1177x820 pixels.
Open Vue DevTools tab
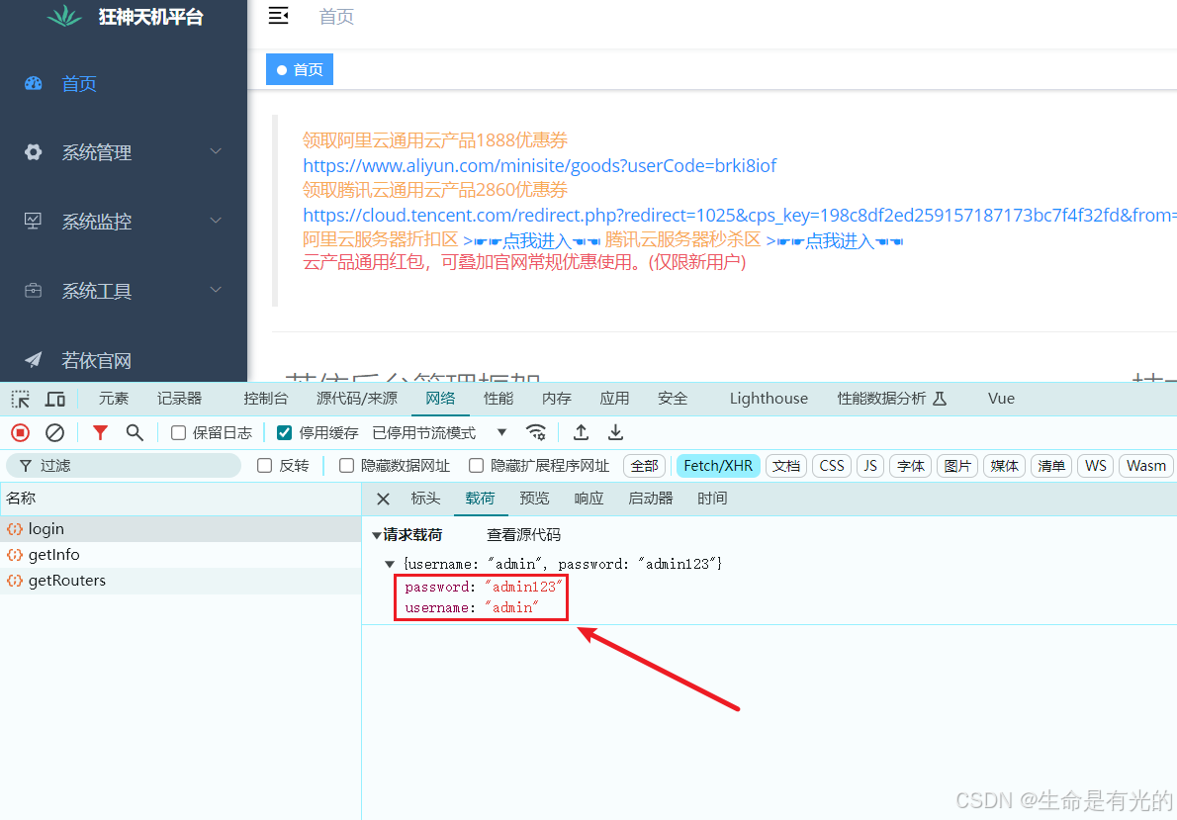coord(1001,399)
